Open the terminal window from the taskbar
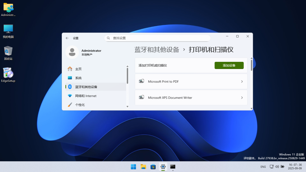Viewport: 306px width, 172px height. tap(173, 167)
